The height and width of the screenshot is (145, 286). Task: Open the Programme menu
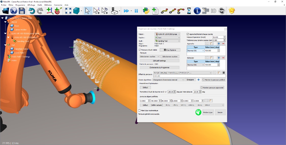coord(20,5)
